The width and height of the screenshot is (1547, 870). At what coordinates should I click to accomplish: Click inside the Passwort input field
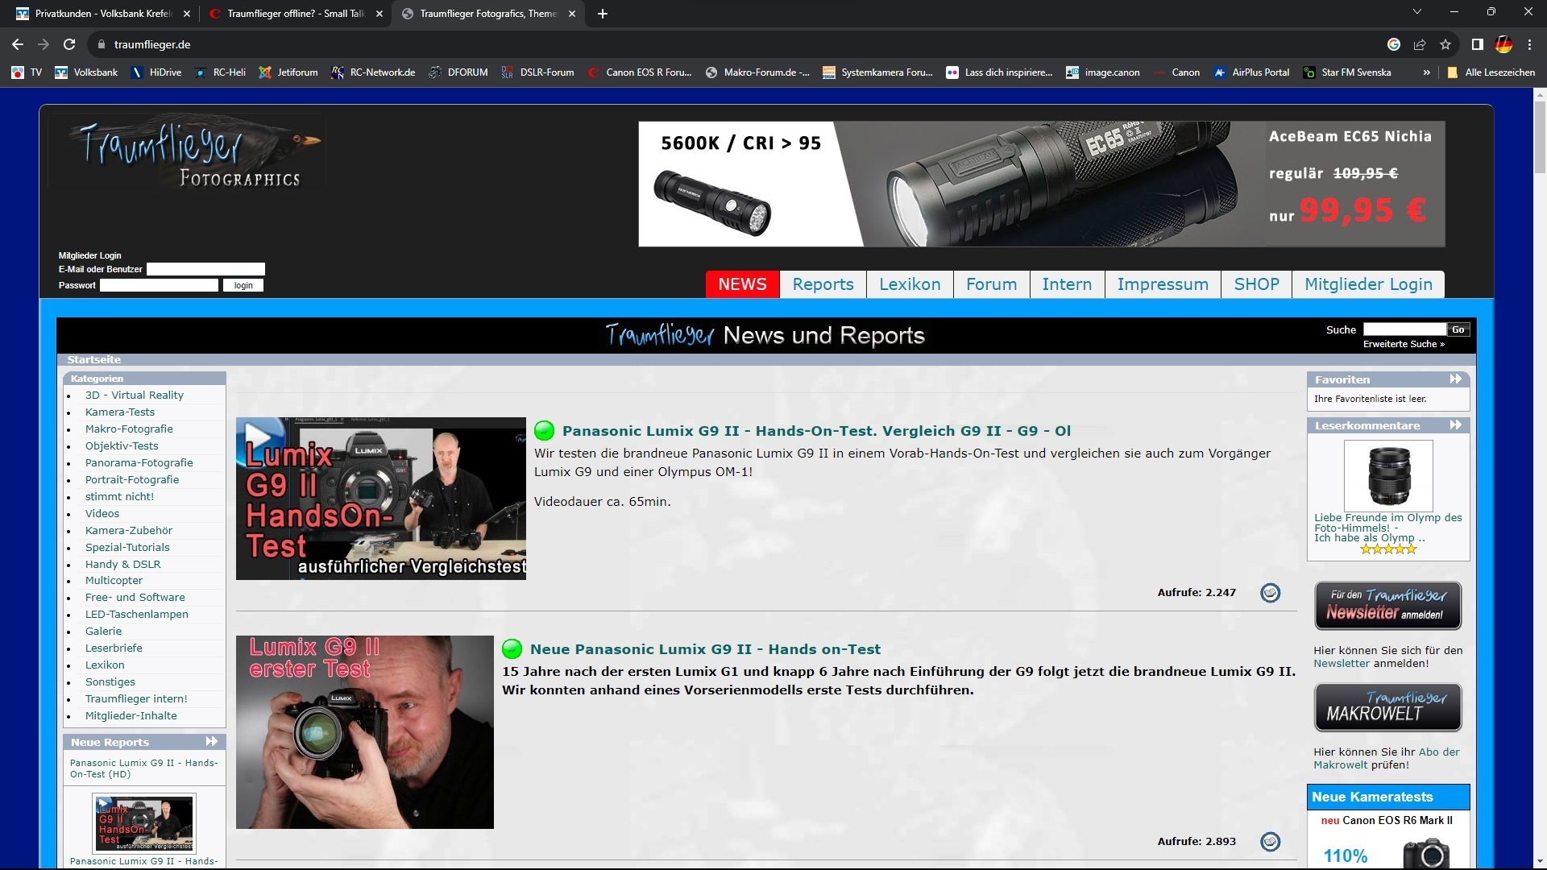158,285
